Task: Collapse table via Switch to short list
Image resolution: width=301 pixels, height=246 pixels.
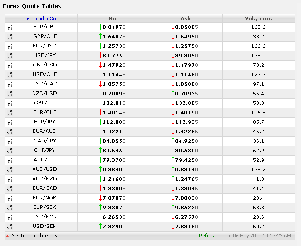Action: pos(35,236)
